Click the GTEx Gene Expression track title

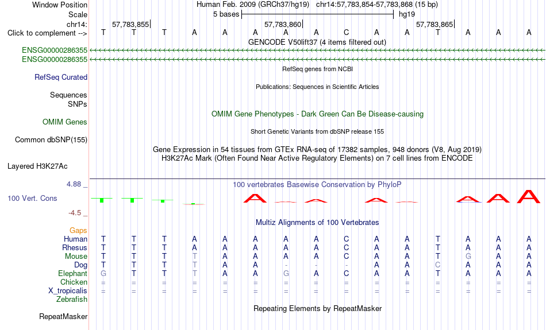click(317, 150)
